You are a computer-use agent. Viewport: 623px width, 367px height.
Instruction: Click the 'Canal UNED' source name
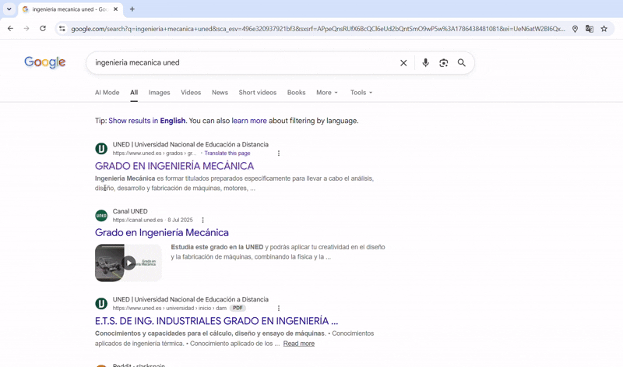pyautogui.click(x=130, y=211)
